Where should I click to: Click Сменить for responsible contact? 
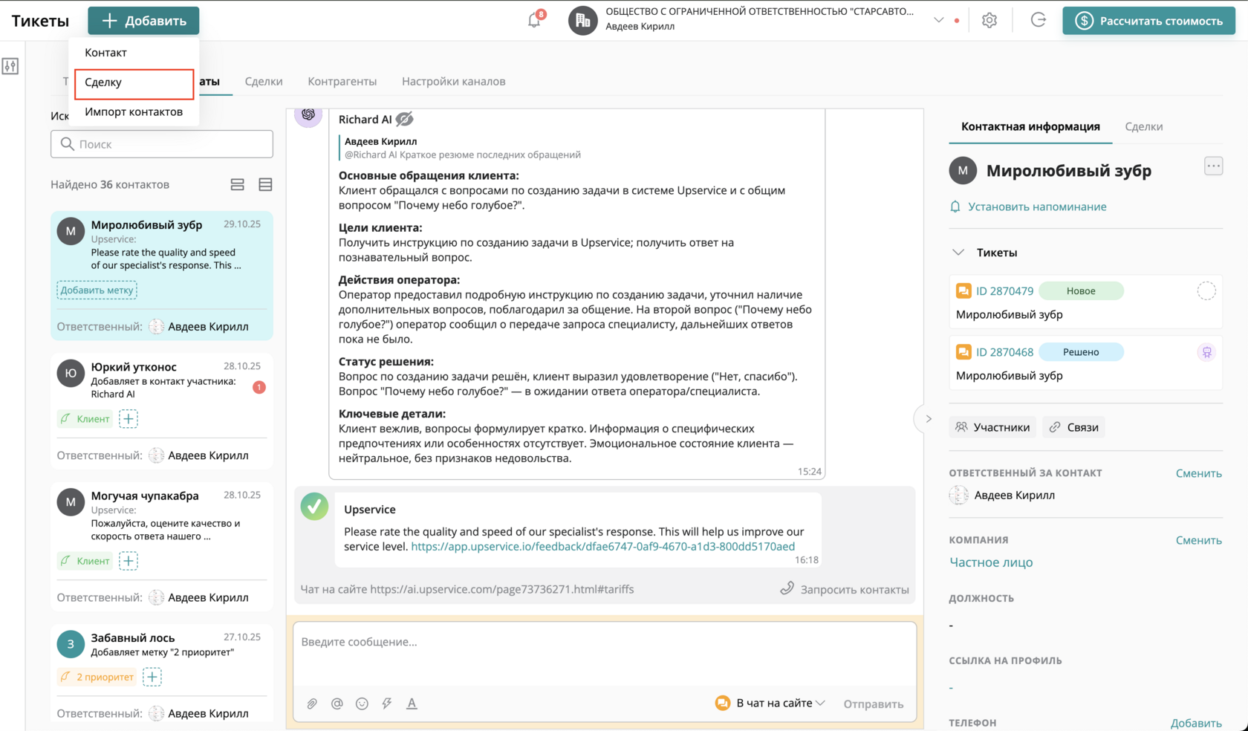1199,474
